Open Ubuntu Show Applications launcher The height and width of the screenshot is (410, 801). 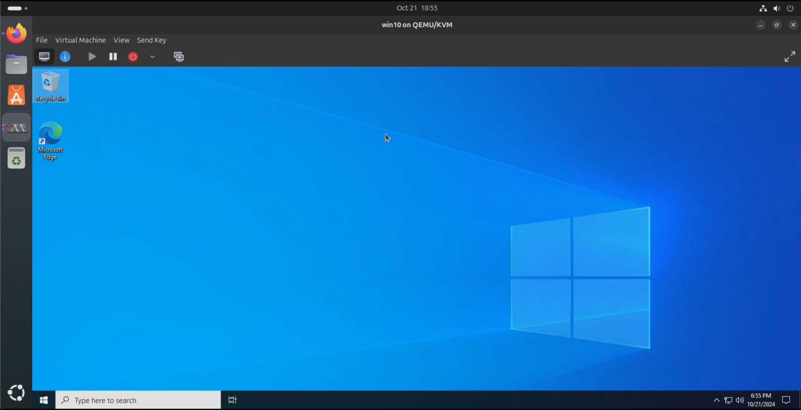click(16, 393)
